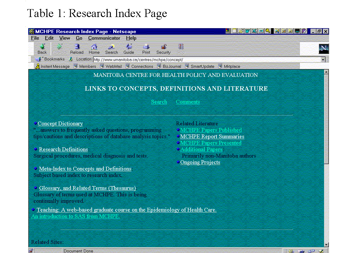Open the WebMail personal toolbar shortcut
357x253 pixels.
tap(111, 66)
